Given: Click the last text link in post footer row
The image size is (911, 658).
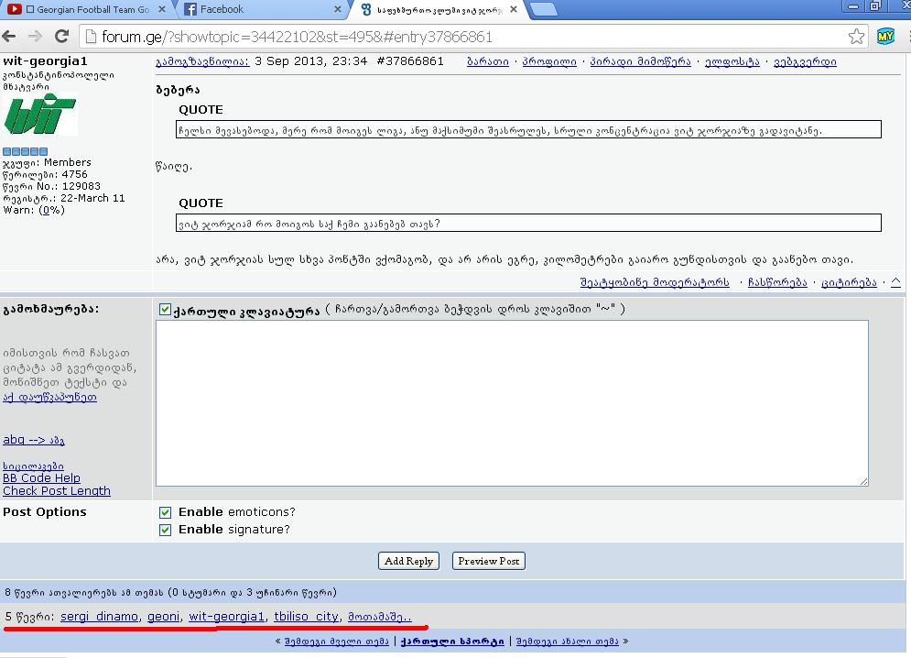Looking at the screenshot, I should click(x=849, y=282).
